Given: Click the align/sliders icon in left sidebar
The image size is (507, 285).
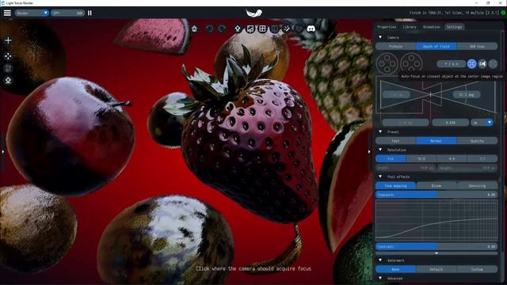Looking at the screenshot, I should [8, 68].
